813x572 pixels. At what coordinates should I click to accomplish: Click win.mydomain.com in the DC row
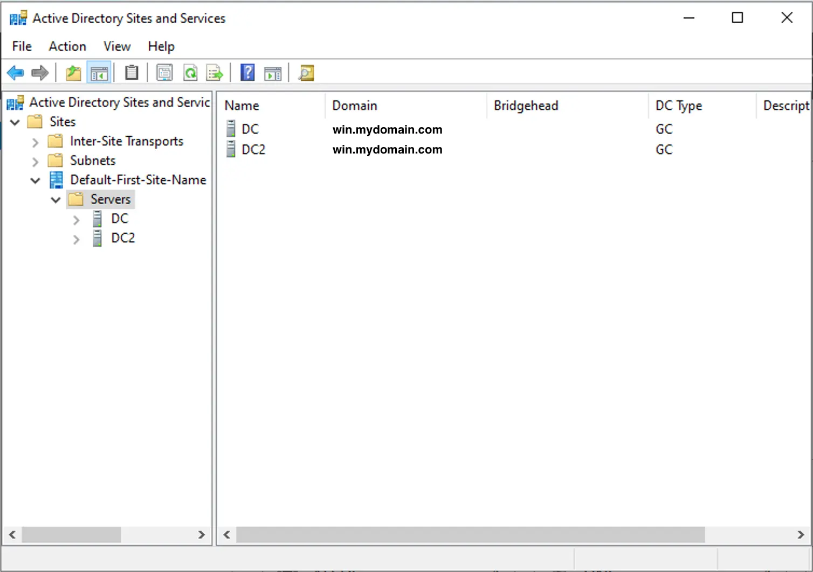pos(387,130)
